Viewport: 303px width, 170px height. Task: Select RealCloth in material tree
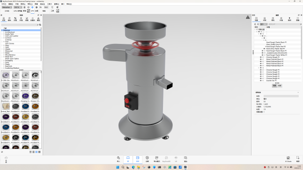9,66
